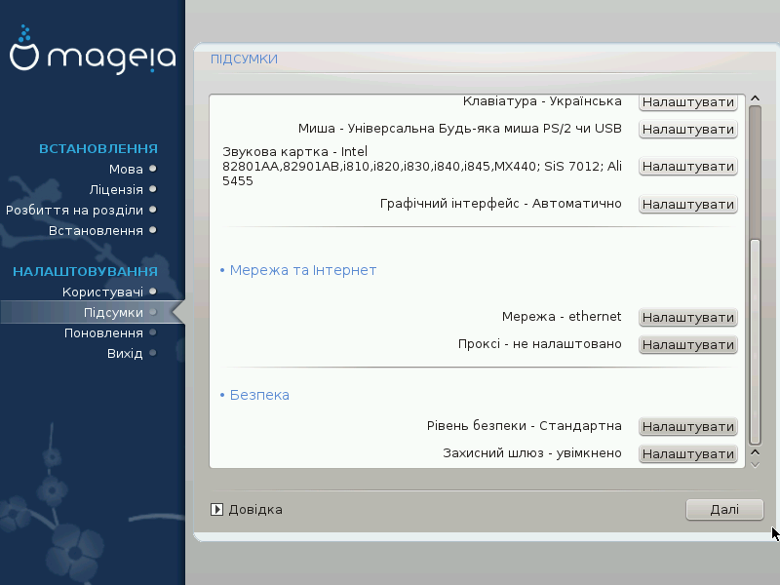The height and width of the screenshot is (585, 780).
Task: Click Налаштувати for Рівень безпеки
Action: (x=688, y=426)
